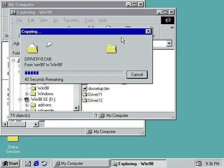Click the My Computer window title icon

click(x=5, y=5)
